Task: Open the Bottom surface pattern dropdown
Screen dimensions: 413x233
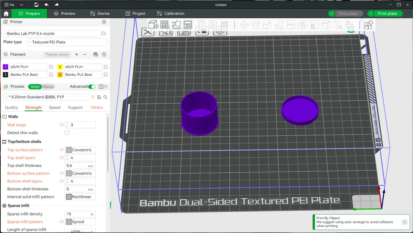Action: point(80,173)
